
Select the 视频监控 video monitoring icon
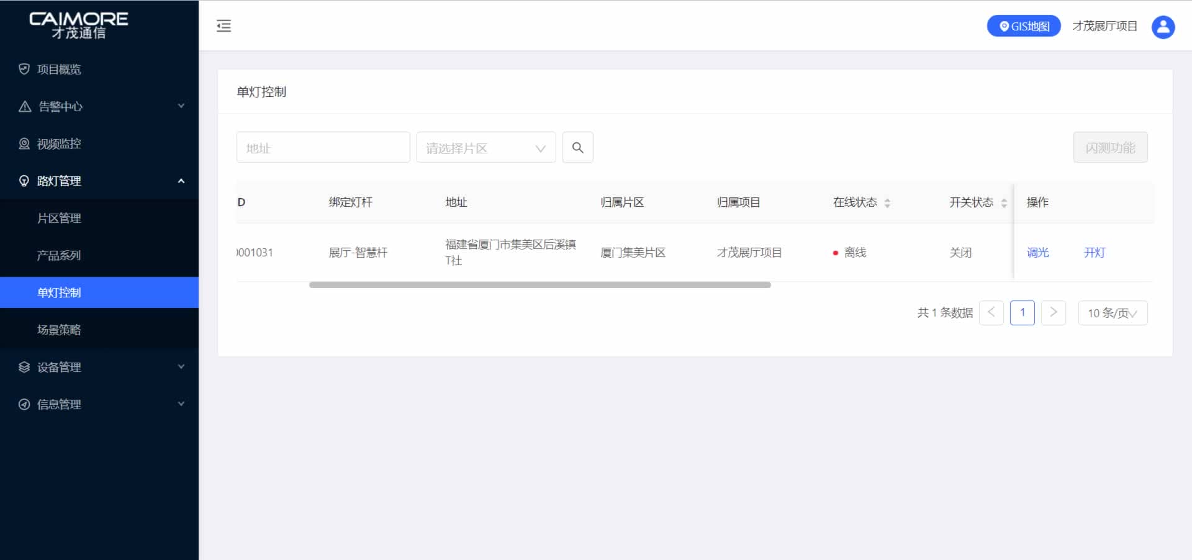tap(24, 143)
